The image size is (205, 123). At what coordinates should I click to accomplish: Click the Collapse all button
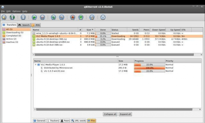pyautogui.click(x=110, y=114)
